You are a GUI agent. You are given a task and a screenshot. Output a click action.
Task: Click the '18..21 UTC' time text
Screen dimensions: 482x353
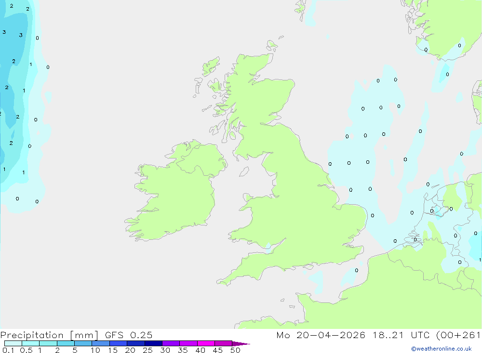click(x=402, y=335)
